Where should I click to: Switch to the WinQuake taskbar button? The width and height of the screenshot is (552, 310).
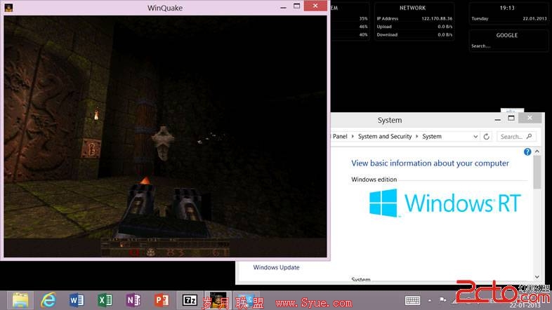[x=218, y=300]
